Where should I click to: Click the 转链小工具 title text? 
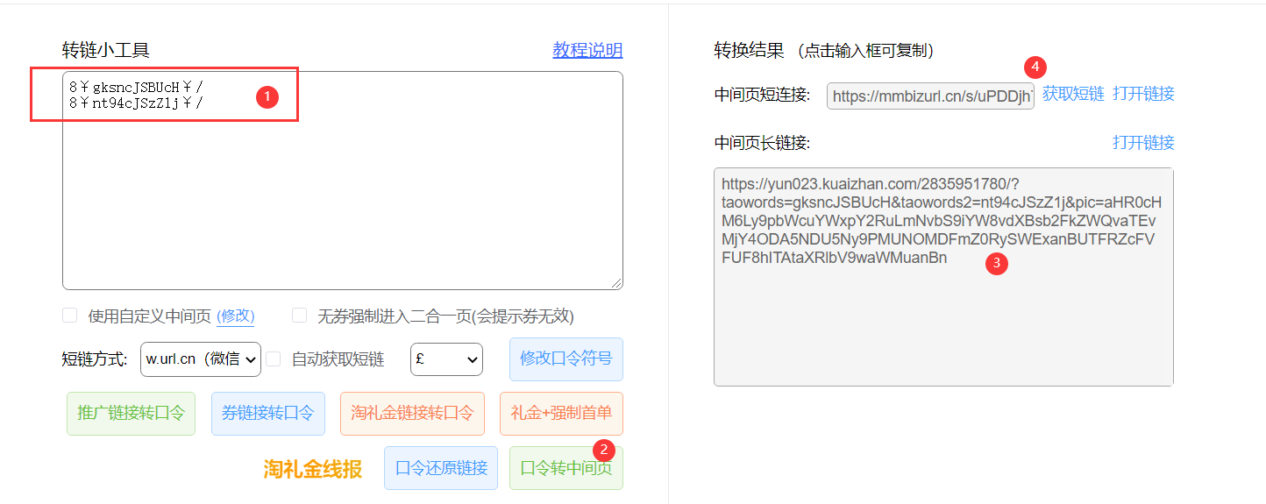(x=106, y=50)
